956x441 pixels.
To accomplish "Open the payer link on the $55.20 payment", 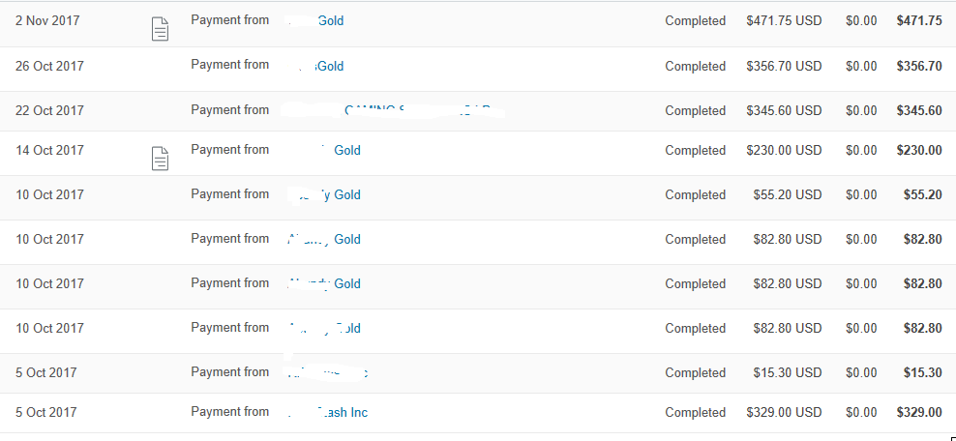I will (x=324, y=195).
